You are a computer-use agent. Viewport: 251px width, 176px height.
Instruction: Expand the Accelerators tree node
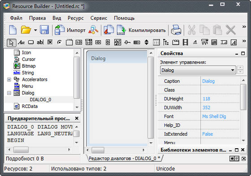point(9,80)
